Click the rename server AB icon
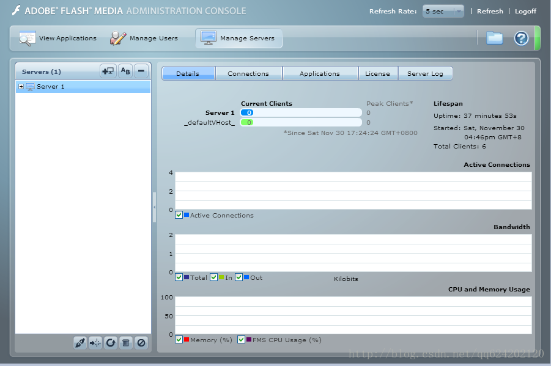551x366 pixels. coord(125,71)
